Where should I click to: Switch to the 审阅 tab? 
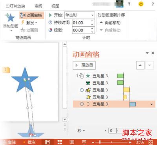tap(38, 6)
